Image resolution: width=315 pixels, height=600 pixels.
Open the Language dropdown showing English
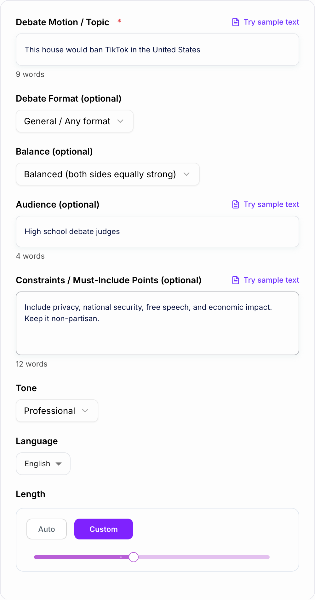pos(43,464)
